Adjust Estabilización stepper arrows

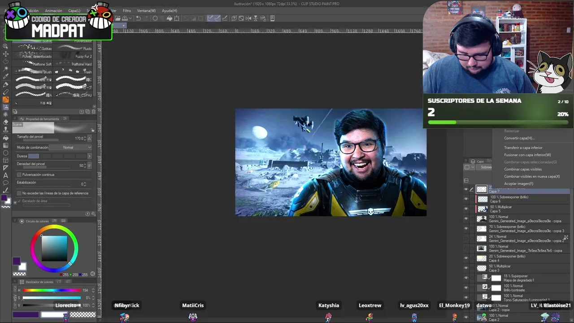click(85, 184)
